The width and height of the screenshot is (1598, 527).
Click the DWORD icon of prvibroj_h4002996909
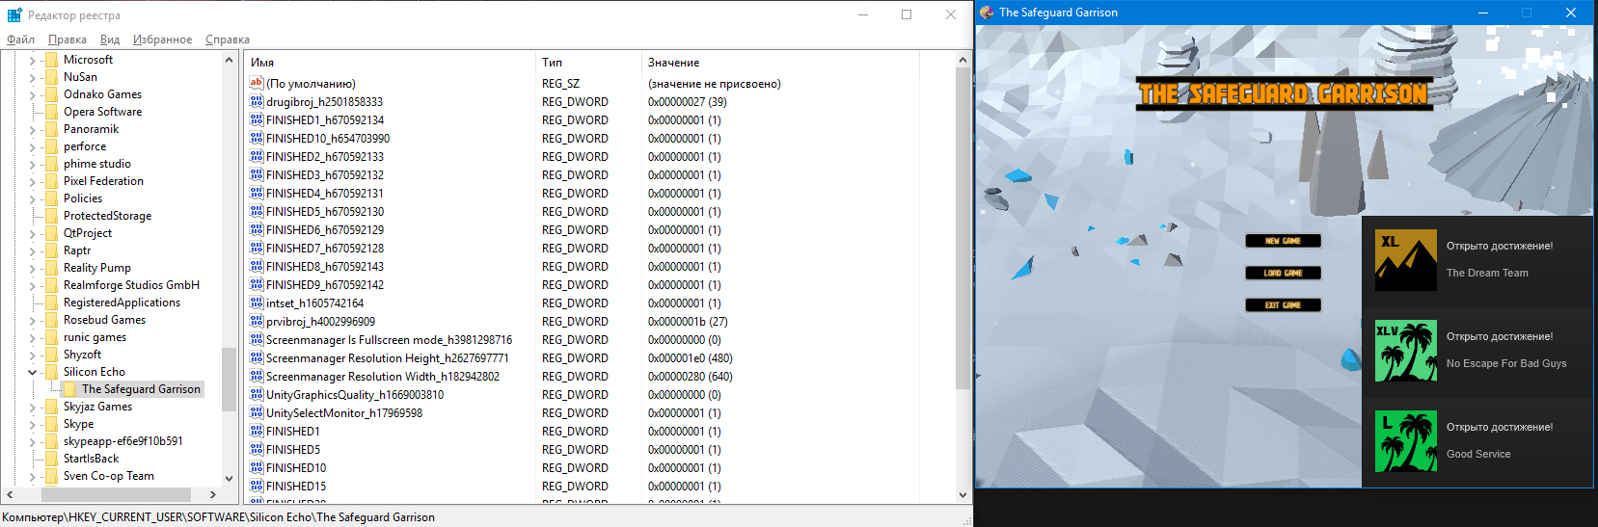tap(257, 321)
